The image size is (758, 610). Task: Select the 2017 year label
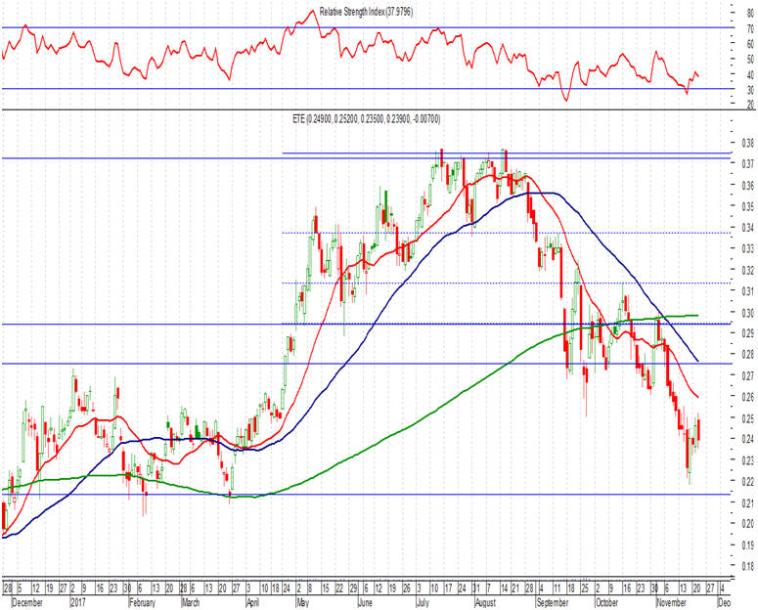78,603
